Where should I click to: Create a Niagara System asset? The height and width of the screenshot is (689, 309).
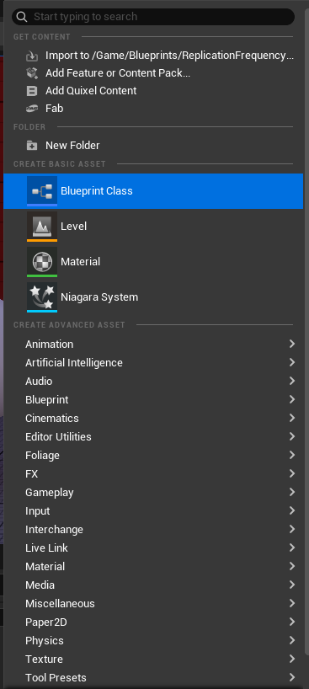(x=153, y=297)
